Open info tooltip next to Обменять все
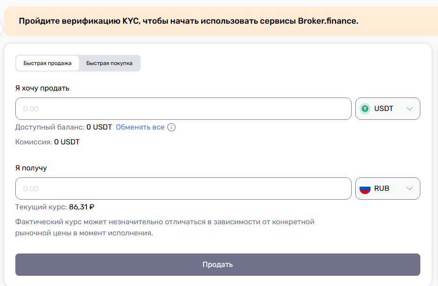Image resolution: width=438 pixels, height=286 pixels. (171, 127)
